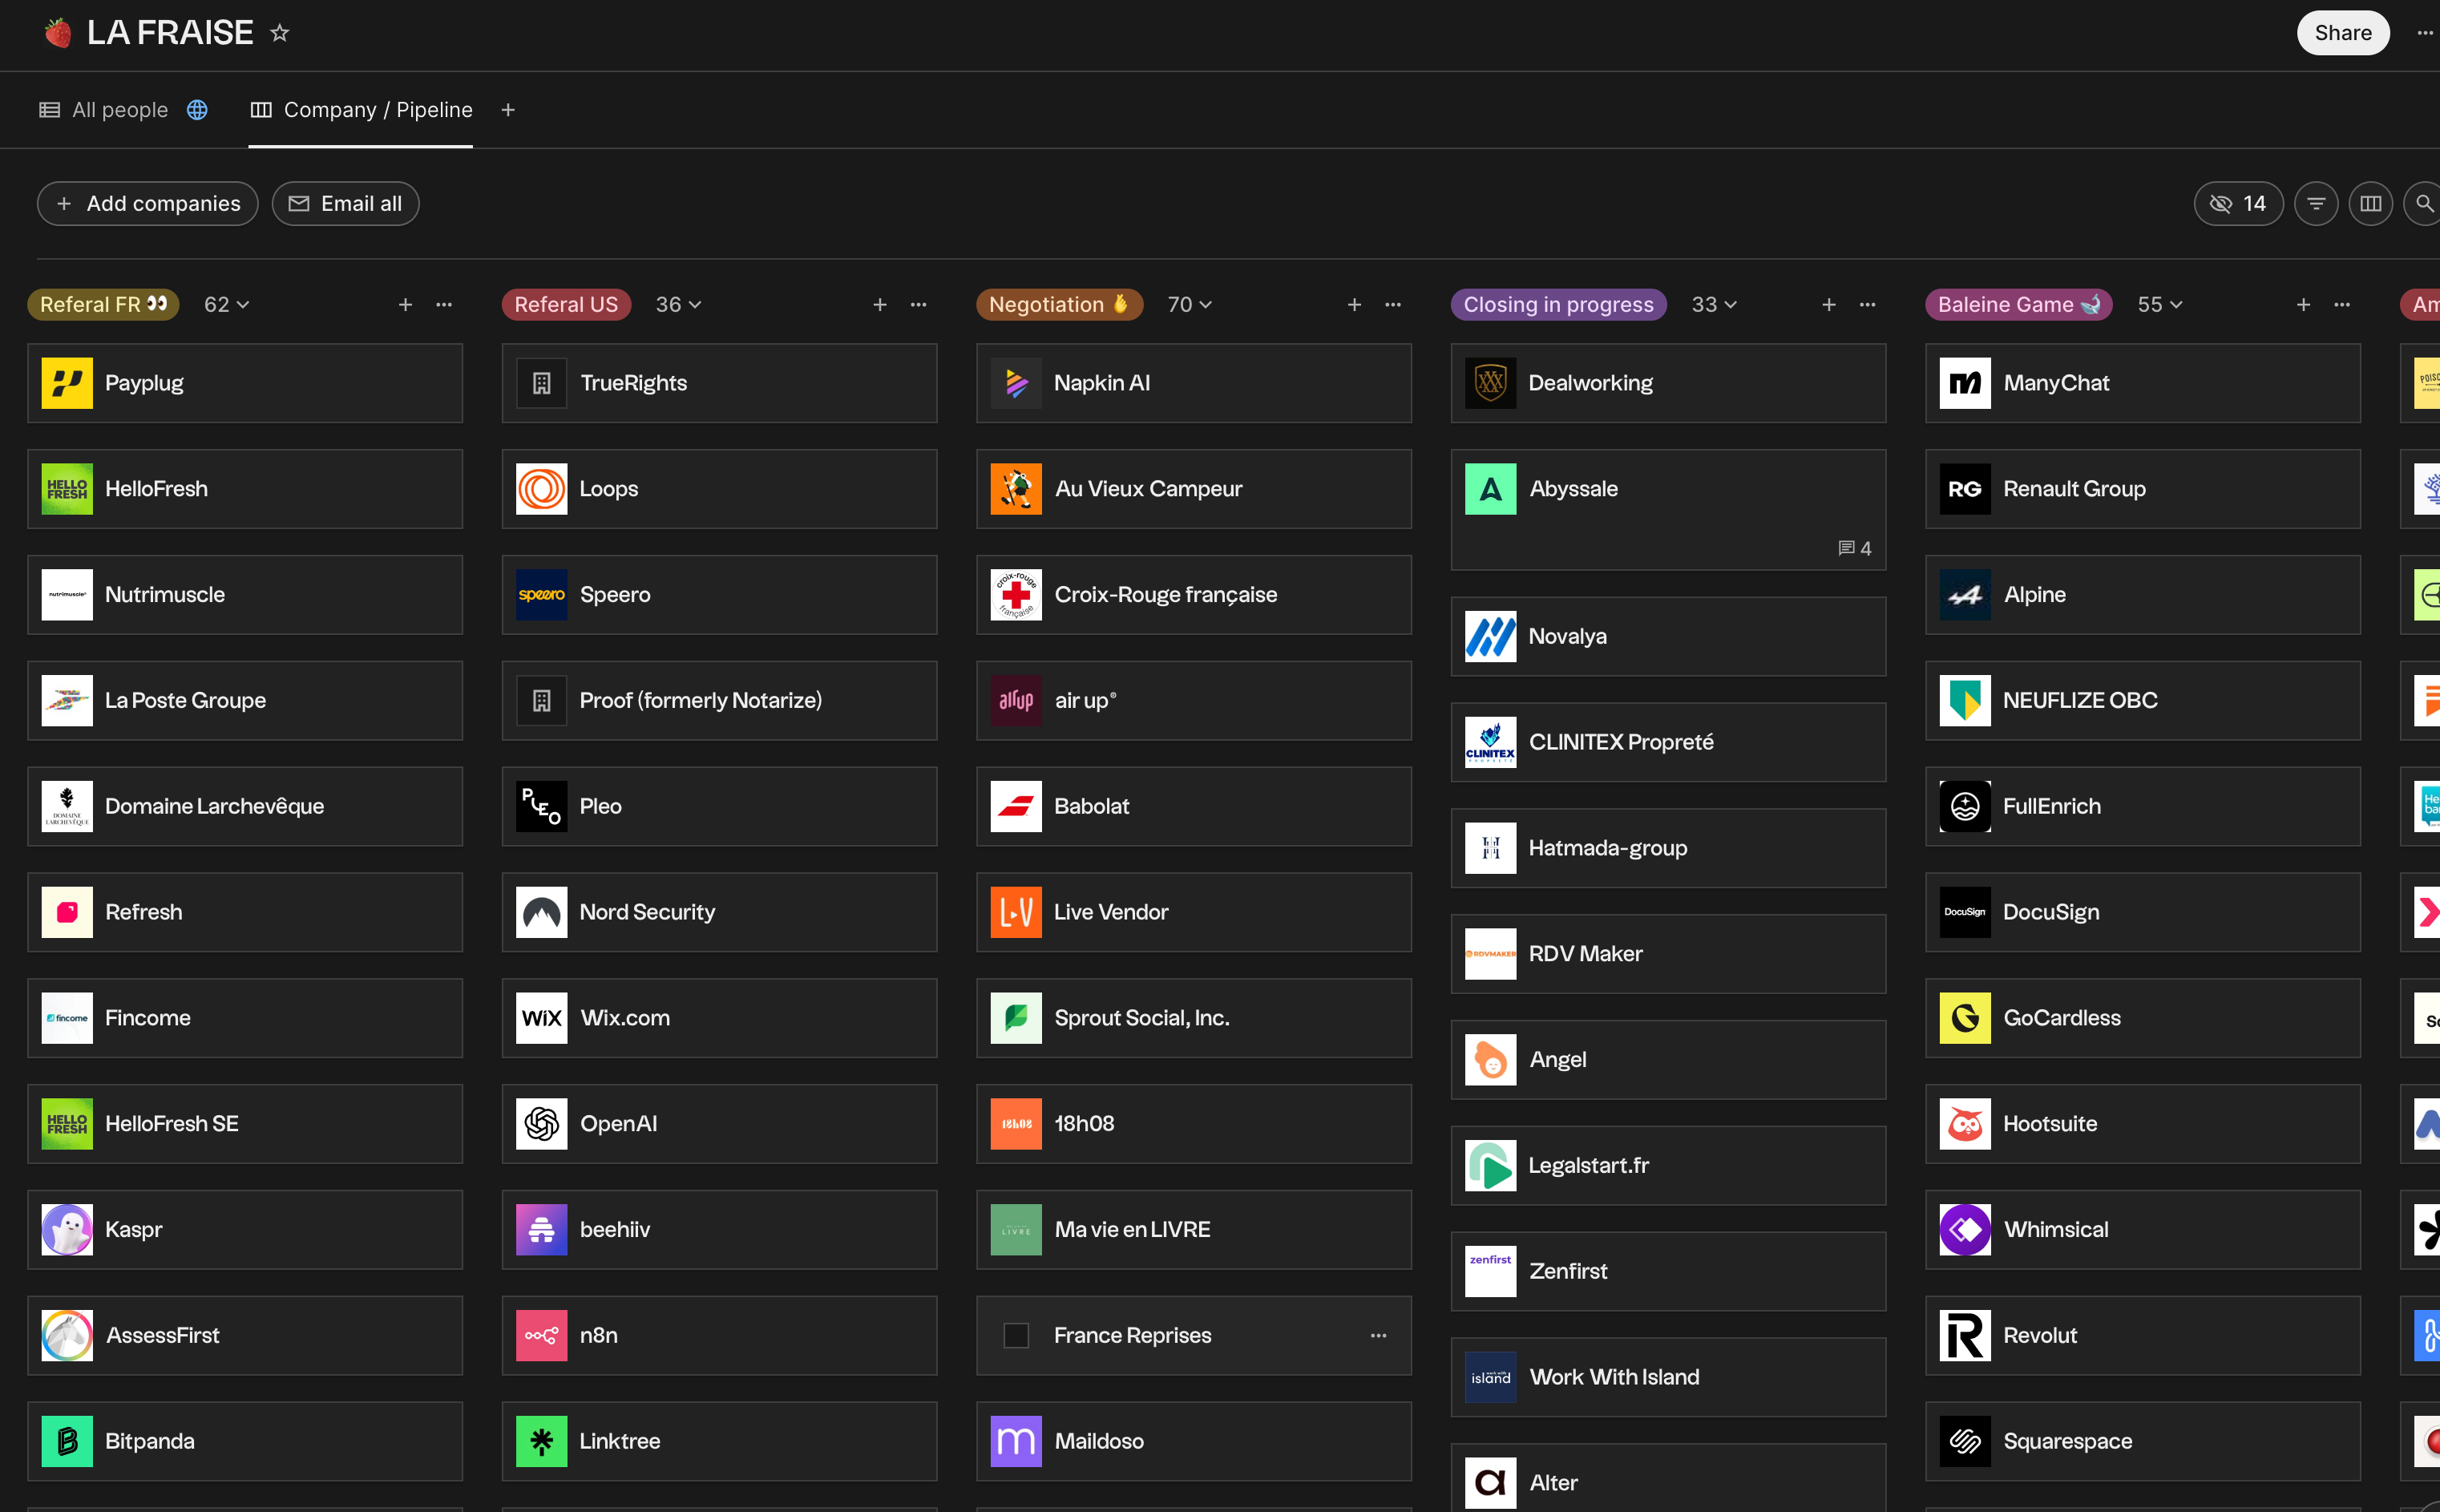This screenshot has height=1512, width=2440.
Task: Open Abyssale card comments indicator
Action: (x=1854, y=548)
